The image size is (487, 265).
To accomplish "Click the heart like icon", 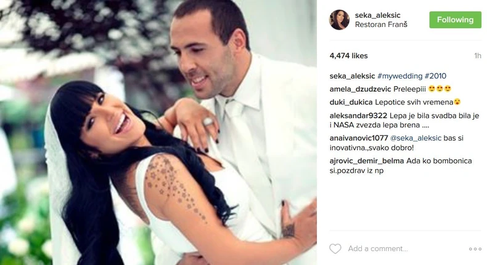I will (x=335, y=248).
